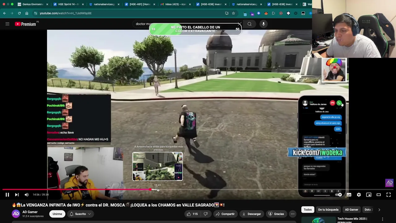Close the Inbox (423) tab
The image size is (396, 223).
point(190,4)
